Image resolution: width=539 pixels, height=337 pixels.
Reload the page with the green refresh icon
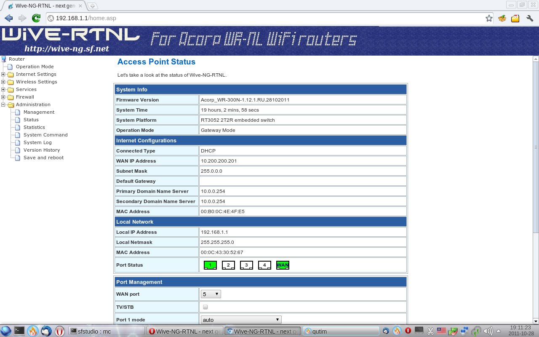click(36, 18)
